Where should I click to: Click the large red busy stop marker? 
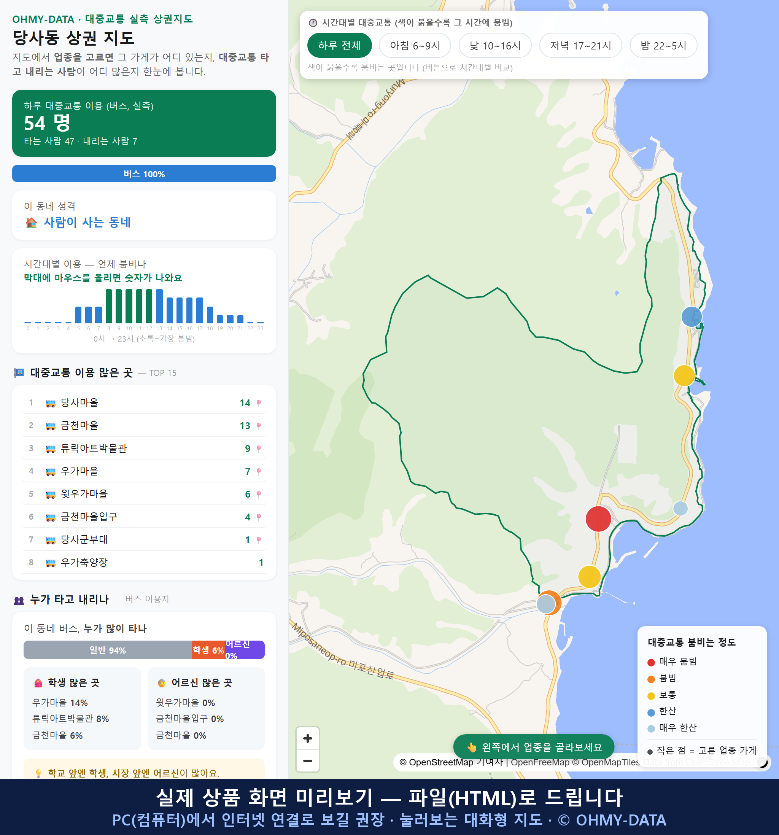598,519
